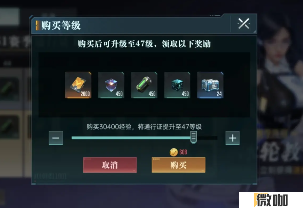
Task: Click the slider handle on the level bar
Action: [x=193, y=137]
